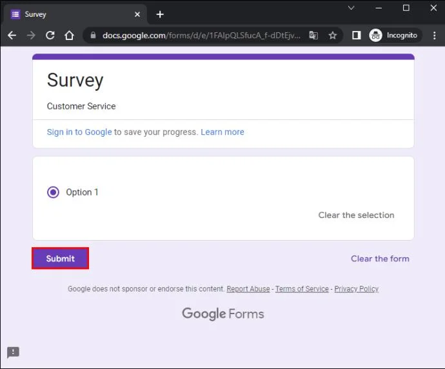Click Clear the selection
The image size is (445, 369).
point(356,215)
